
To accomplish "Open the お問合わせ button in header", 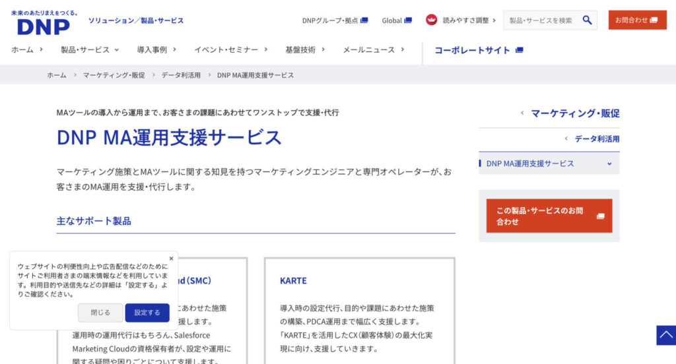I will point(637,20).
